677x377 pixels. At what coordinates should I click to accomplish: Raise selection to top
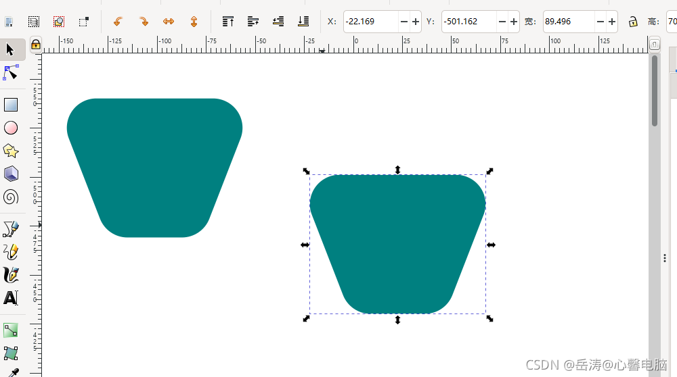(228, 22)
